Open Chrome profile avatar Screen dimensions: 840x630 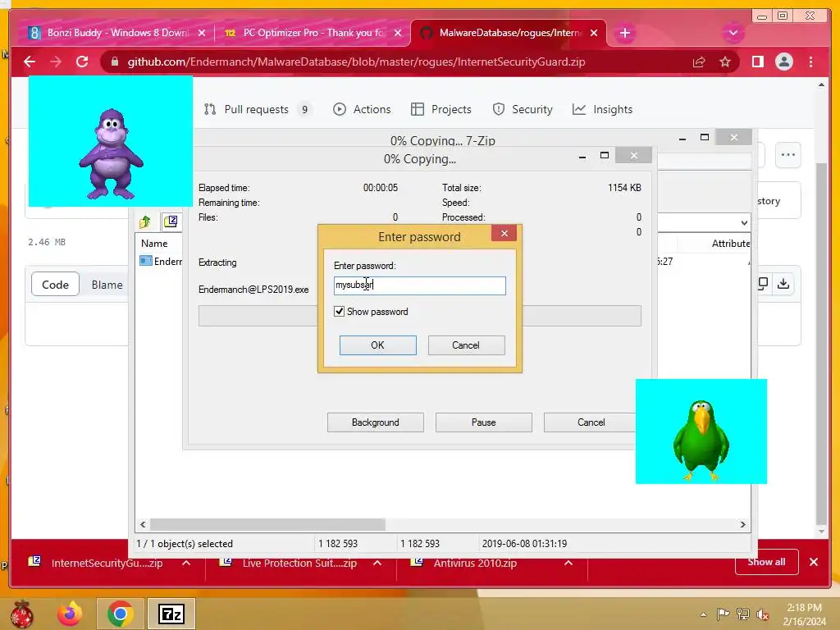(x=783, y=62)
